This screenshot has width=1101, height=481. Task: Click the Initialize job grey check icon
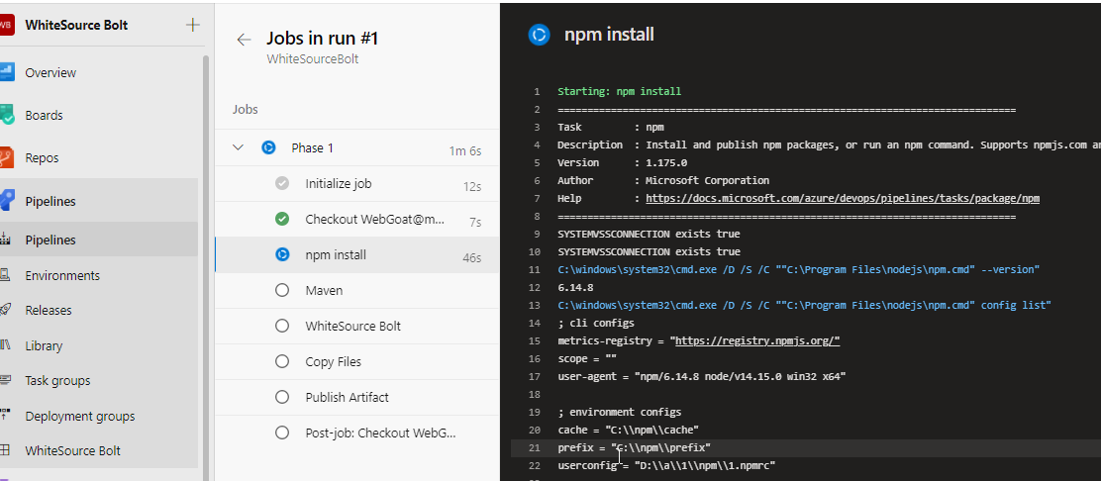pyautogui.click(x=282, y=183)
